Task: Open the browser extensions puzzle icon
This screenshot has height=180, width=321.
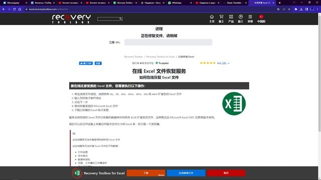Action: pos(296,9)
